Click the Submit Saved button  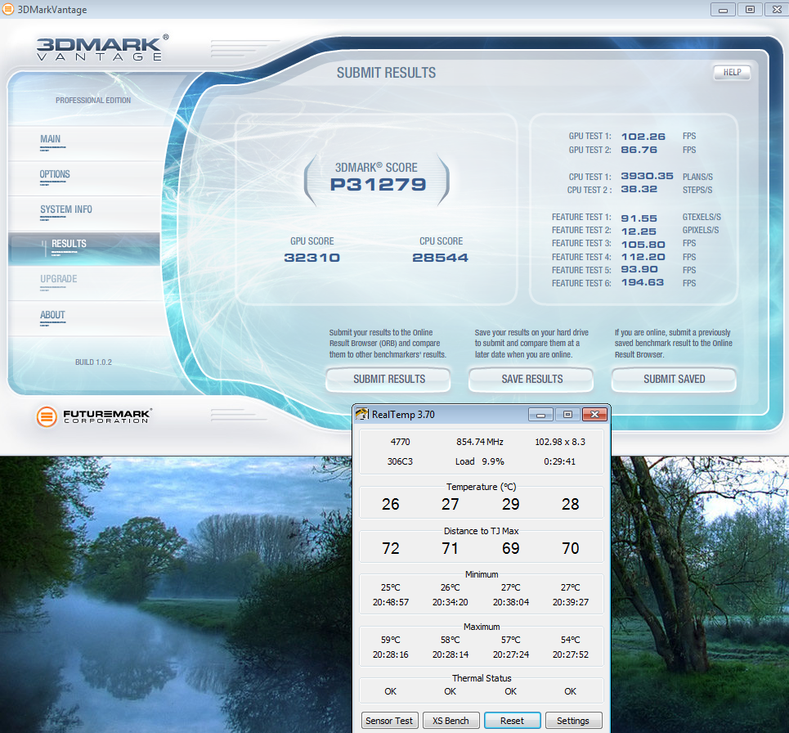tap(674, 379)
